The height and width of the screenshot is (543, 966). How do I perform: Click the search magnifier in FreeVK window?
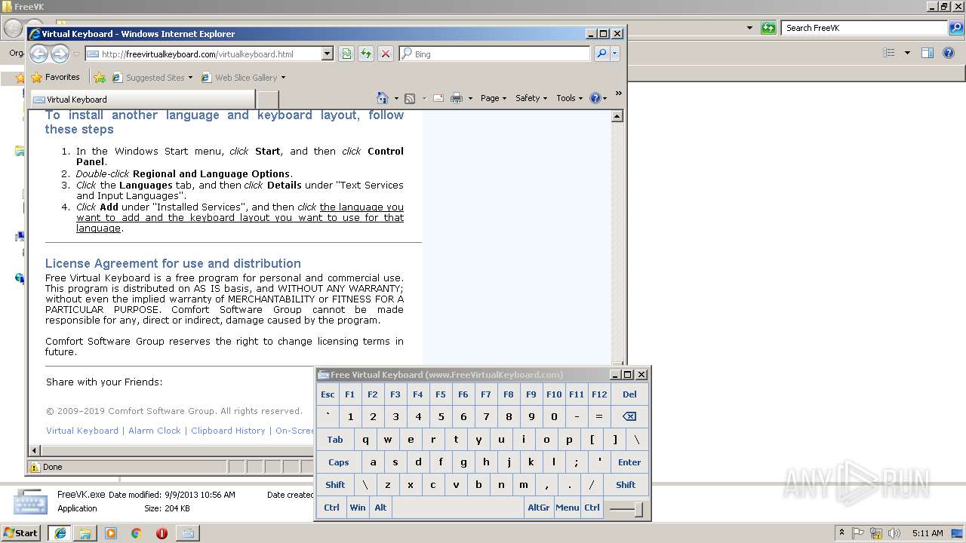tap(955, 28)
